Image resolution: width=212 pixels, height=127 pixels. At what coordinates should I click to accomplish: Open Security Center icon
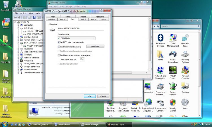point(173,105)
